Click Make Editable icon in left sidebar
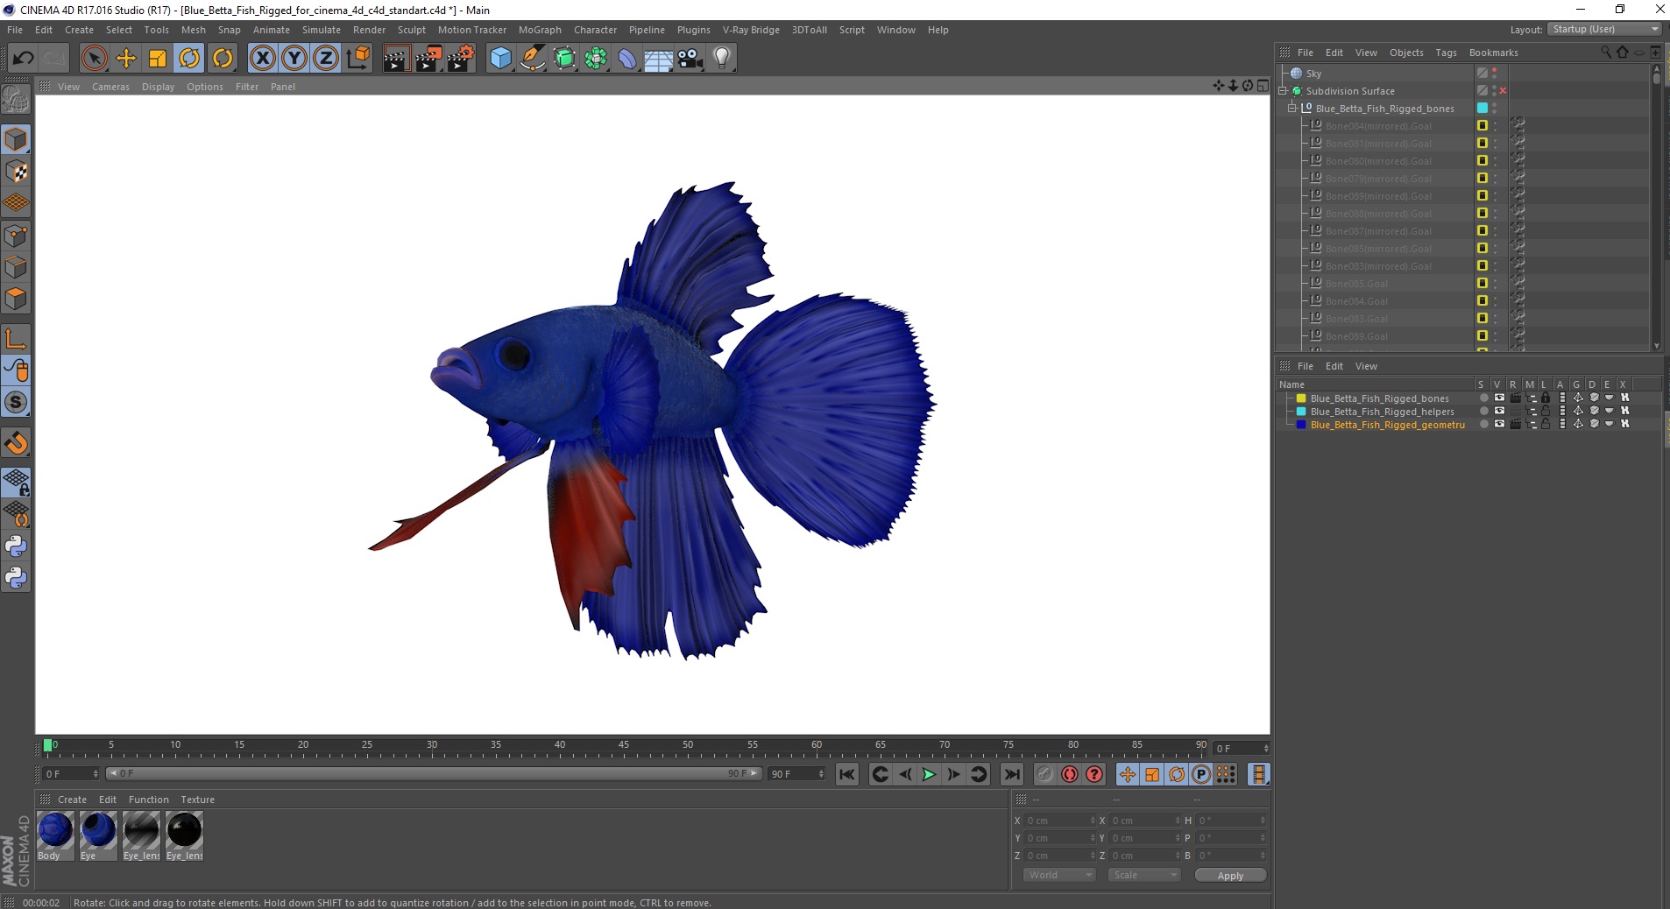The image size is (1670, 909). coord(16,100)
